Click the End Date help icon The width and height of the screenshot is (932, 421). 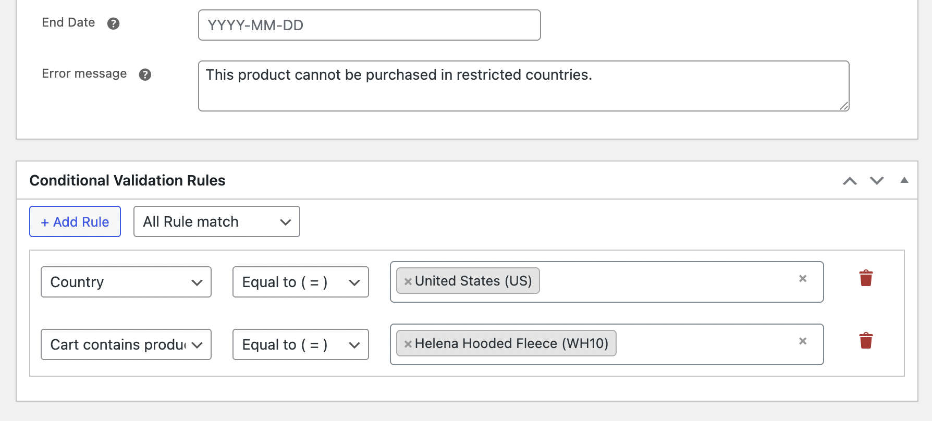click(x=113, y=23)
